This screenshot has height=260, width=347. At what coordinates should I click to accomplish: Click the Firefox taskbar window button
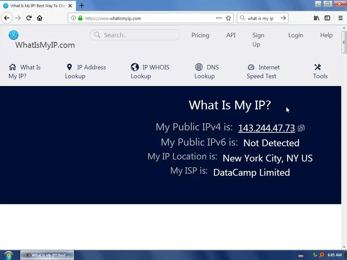(47, 255)
